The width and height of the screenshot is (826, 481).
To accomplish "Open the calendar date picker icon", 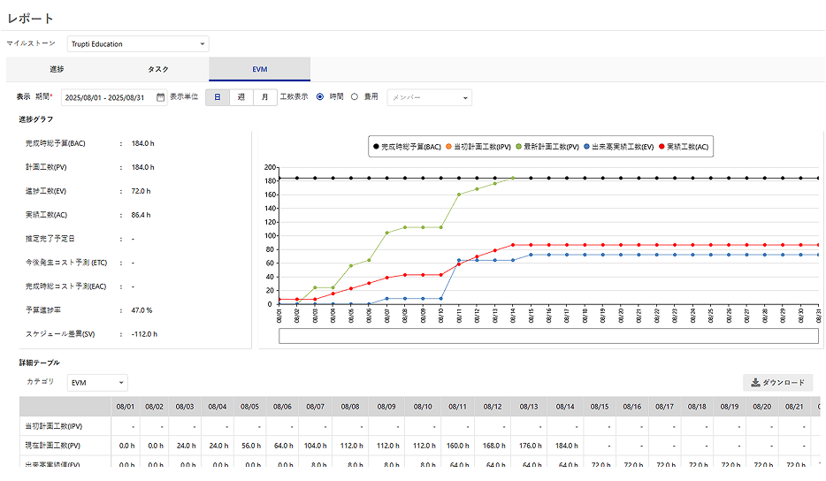I will pos(160,97).
